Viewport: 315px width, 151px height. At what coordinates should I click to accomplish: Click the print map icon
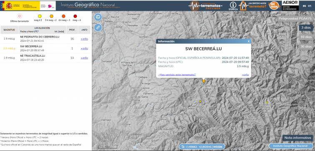[98, 17]
